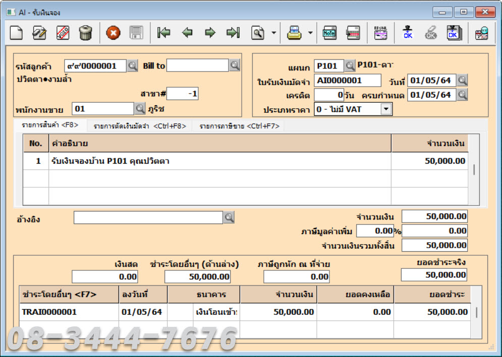Expand the printer dropdown arrow
This screenshot has width=502, height=357.
(x=310, y=33)
